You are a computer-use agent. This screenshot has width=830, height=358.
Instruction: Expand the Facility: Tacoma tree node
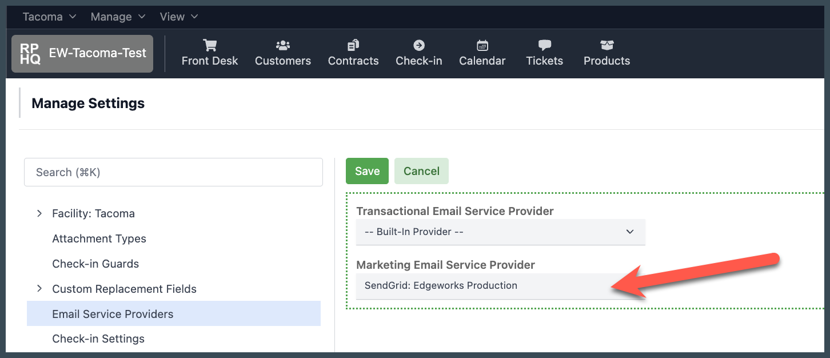click(39, 213)
